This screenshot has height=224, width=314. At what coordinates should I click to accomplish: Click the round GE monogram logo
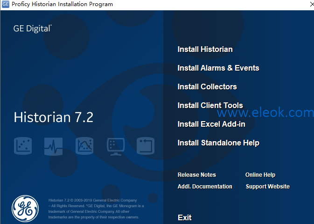coord(25,209)
